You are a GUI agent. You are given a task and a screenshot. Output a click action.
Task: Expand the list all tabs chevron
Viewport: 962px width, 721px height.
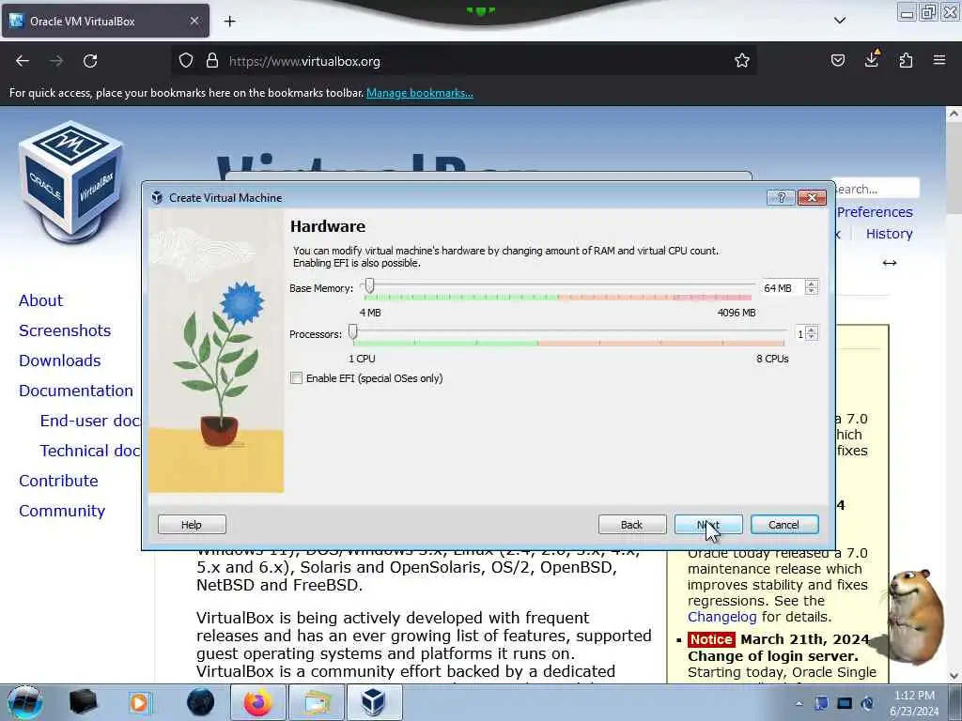(x=840, y=21)
